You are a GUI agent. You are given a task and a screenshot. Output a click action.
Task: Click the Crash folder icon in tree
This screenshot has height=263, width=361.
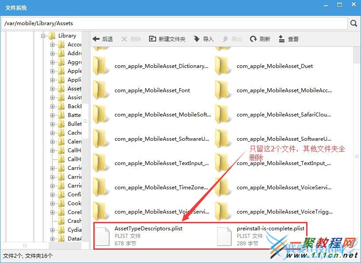[61, 221]
